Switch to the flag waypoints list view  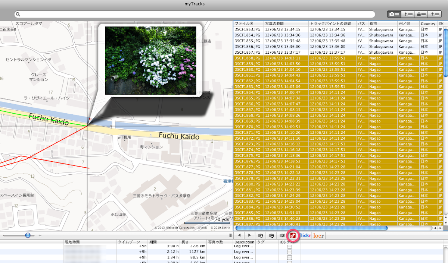coord(408,14)
